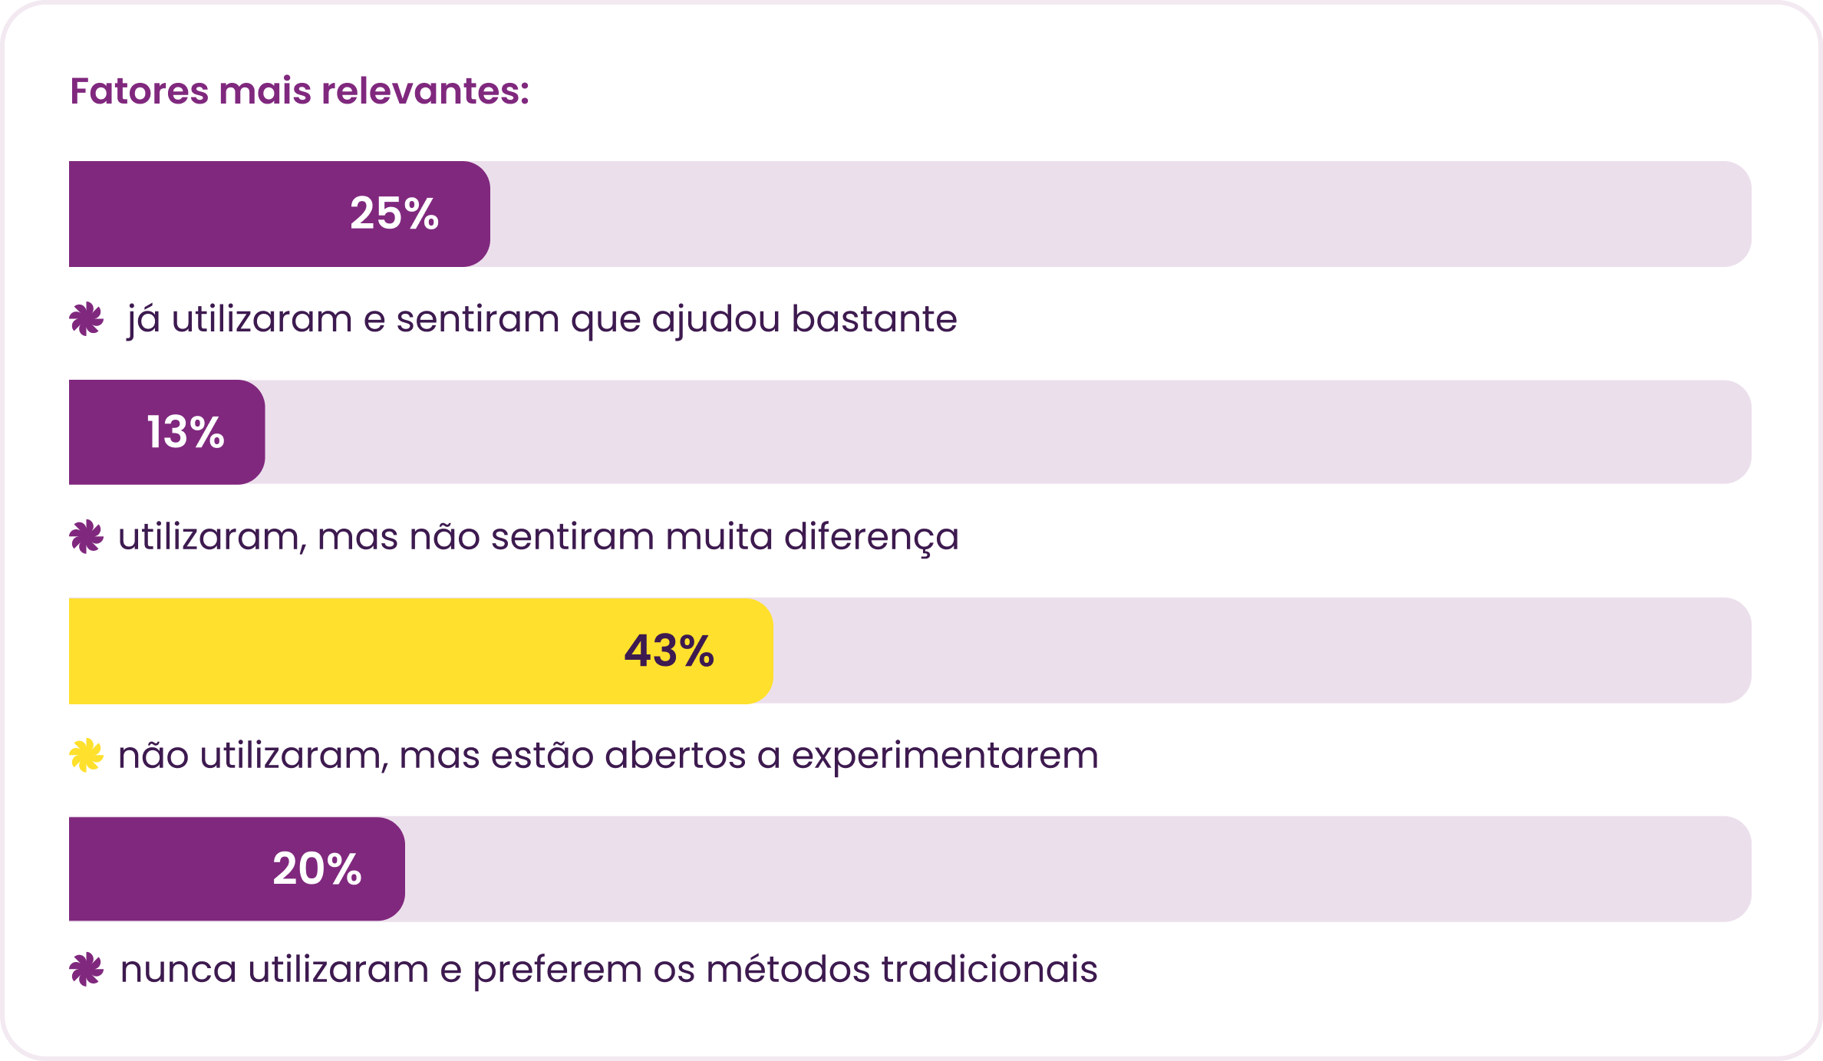The height and width of the screenshot is (1061, 1823).
Task: Click the '20%' percentage label
Action: pyautogui.click(x=317, y=869)
